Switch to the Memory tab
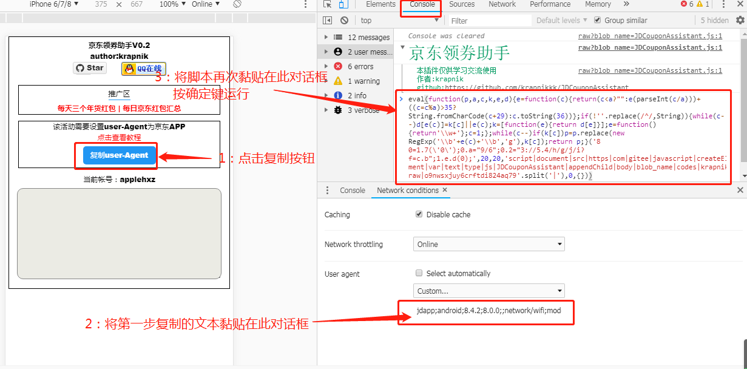Viewport: 747px width, 369px height. pyautogui.click(x=598, y=4)
